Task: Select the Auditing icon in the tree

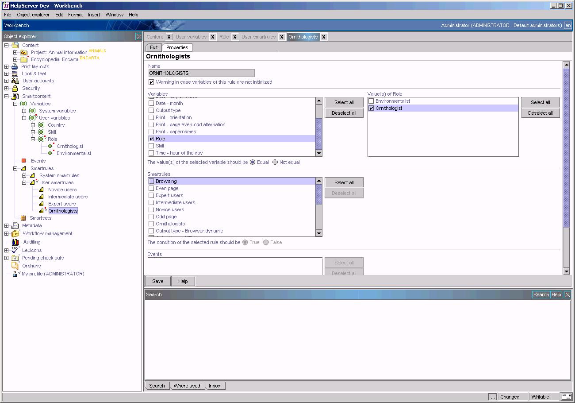Action: click(x=15, y=242)
